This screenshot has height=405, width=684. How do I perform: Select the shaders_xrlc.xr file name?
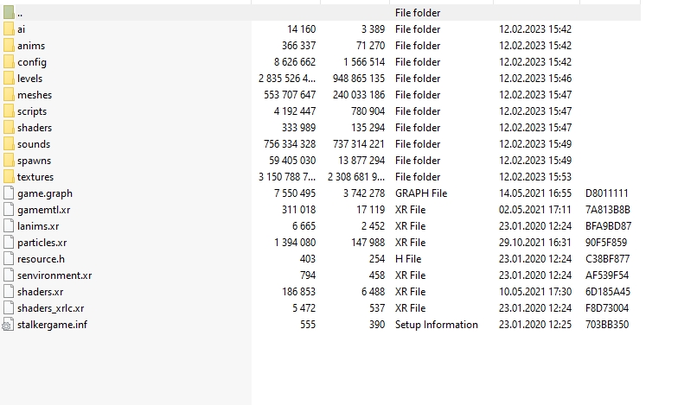point(51,308)
